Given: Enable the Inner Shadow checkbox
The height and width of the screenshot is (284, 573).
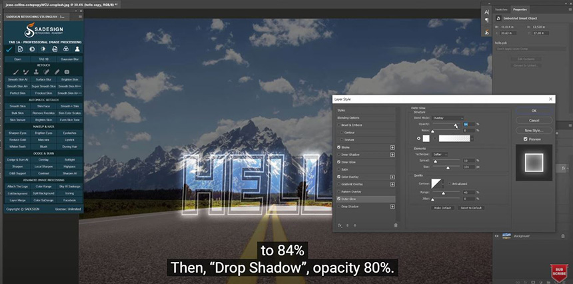Looking at the screenshot, I should point(339,155).
